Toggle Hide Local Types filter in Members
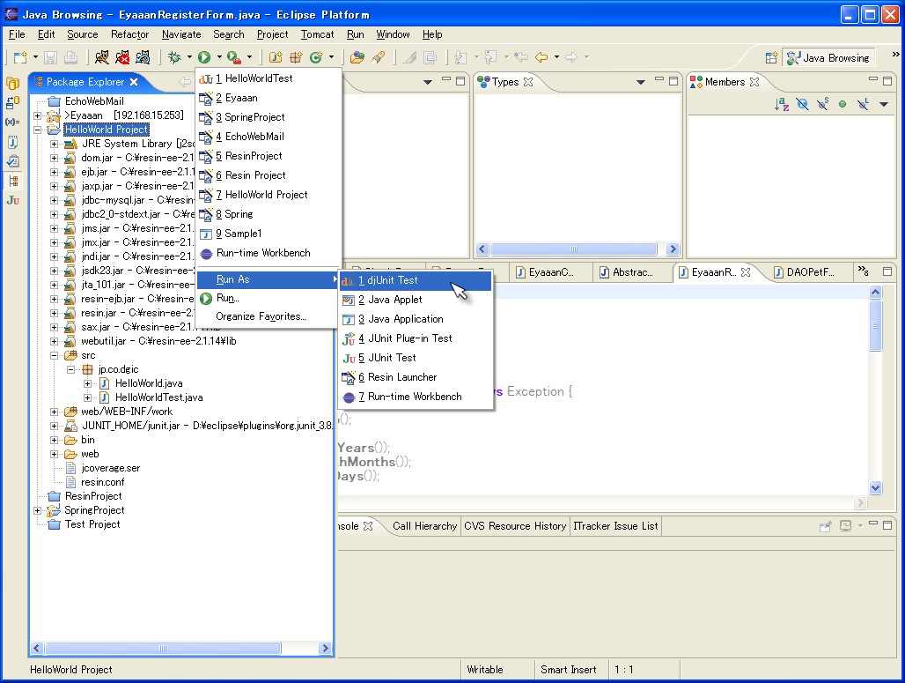 coord(862,104)
